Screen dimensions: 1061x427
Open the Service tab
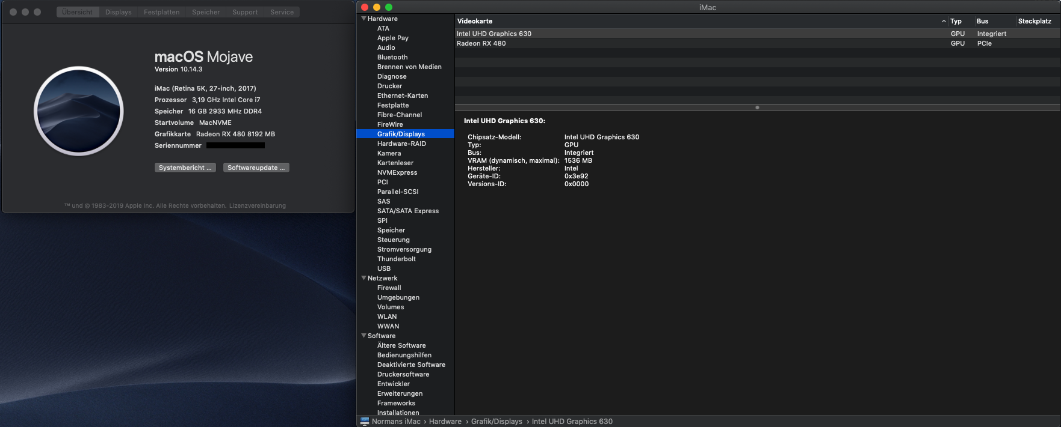point(282,12)
